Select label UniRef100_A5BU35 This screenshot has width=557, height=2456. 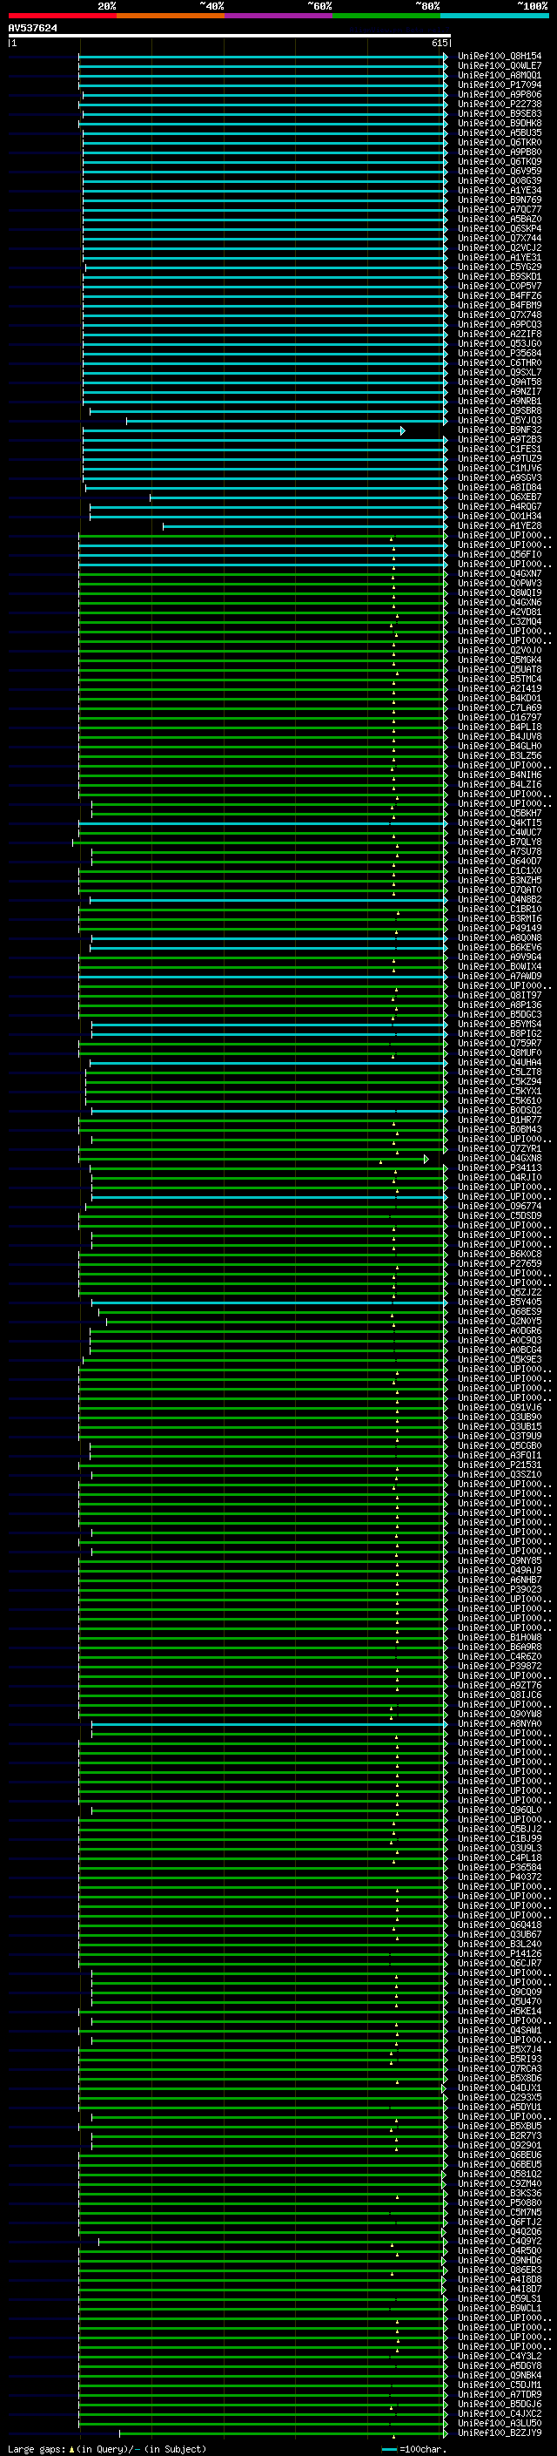coord(500,132)
